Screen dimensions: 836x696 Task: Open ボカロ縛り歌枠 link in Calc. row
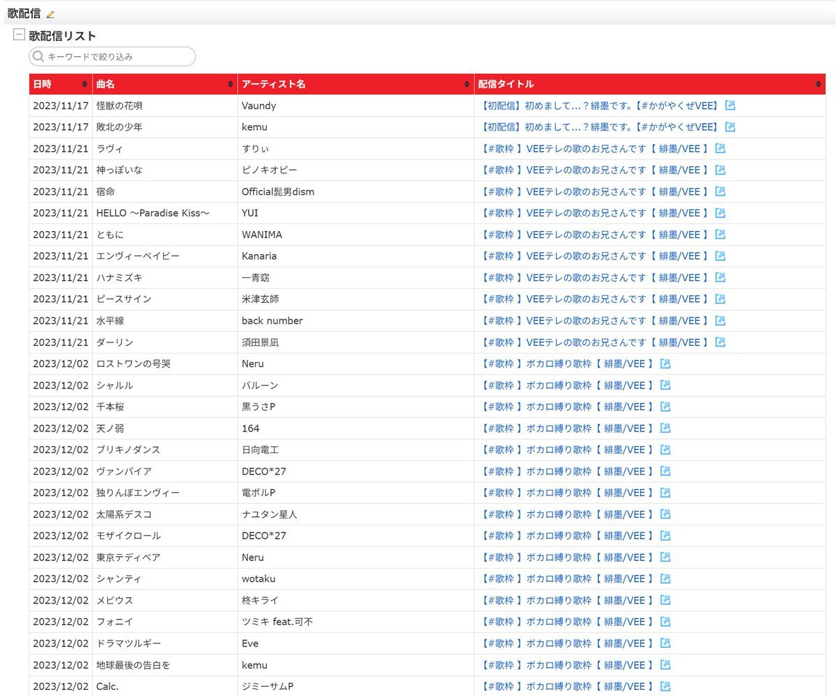568,687
